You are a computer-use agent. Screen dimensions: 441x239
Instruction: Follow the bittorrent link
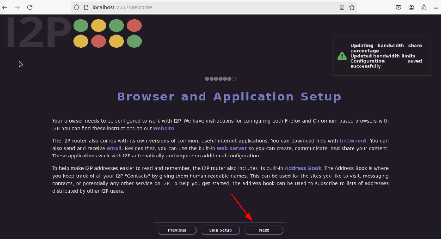(x=353, y=141)
